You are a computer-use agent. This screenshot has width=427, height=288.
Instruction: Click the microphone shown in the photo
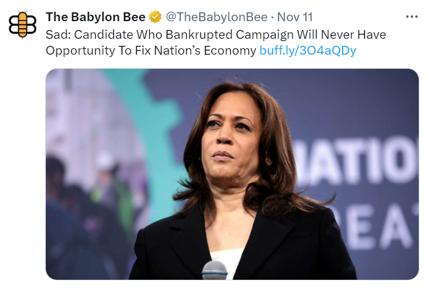214,270
